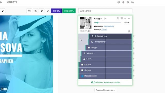Click the green сохранить button

[x=69, y=11]
